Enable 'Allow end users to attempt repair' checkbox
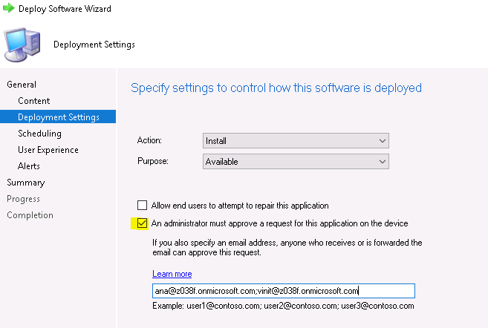488x328 pixels. 143,206
